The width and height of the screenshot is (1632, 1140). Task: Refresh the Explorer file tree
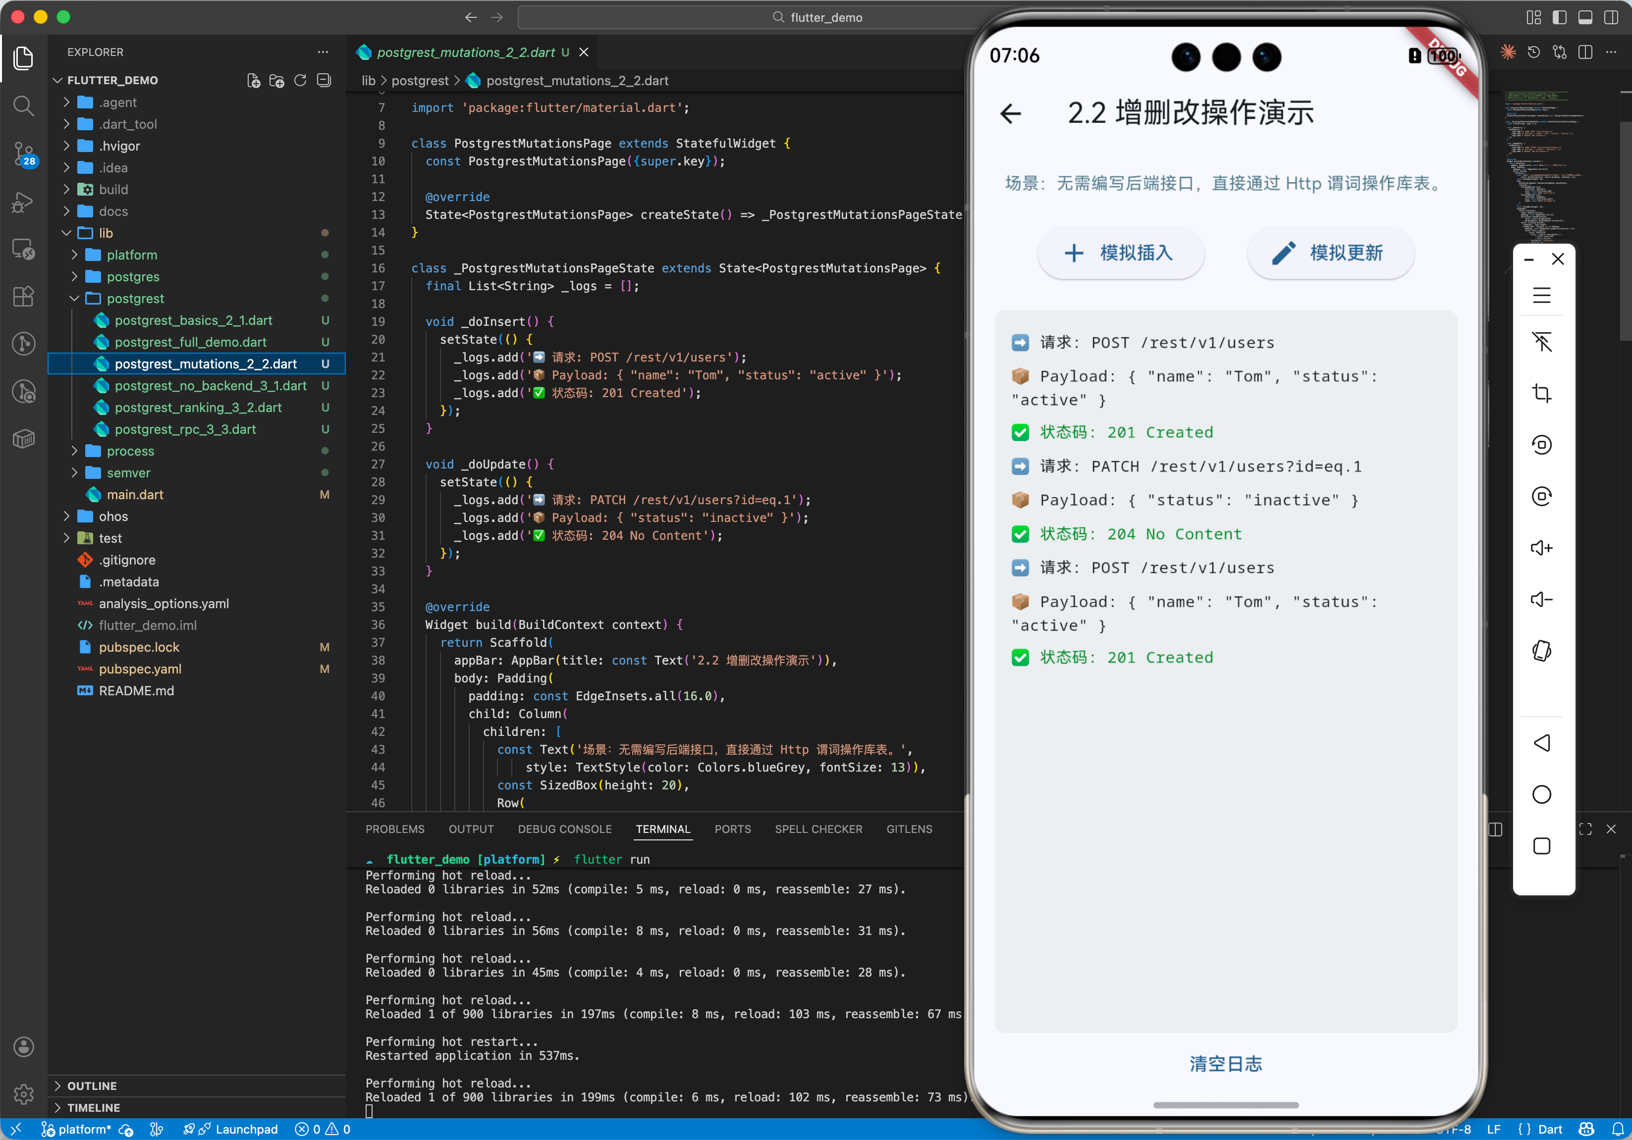(x=300, y=80)
